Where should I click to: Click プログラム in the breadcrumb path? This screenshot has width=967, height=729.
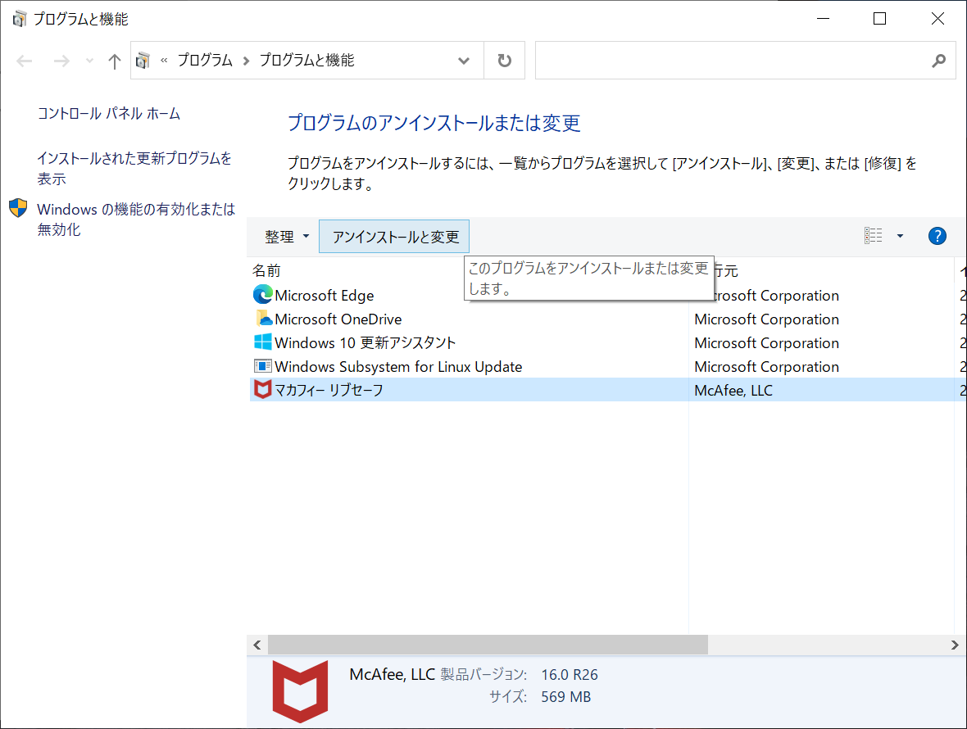pyautogui.click(x=204, y=60)
